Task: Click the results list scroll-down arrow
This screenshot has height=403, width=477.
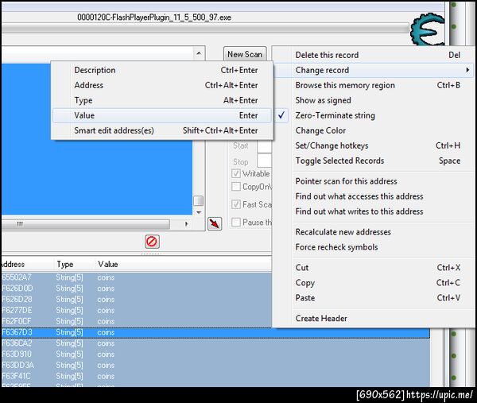Action: pyautogui.click(x=199, y=212)
